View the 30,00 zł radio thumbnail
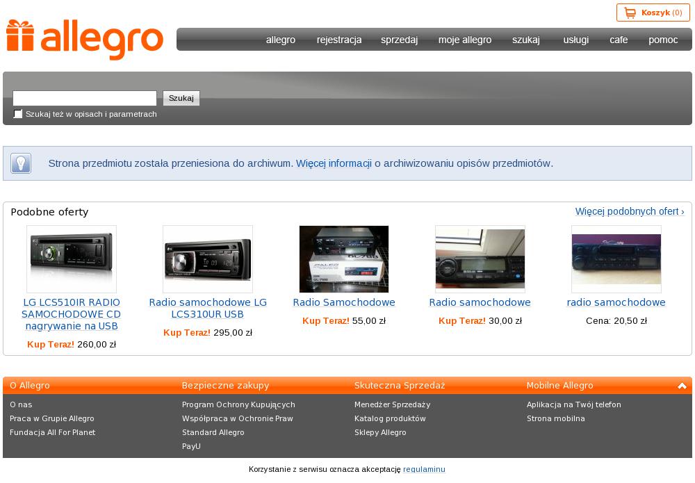The width and height of the screenshot is (695, 483). 480,259
